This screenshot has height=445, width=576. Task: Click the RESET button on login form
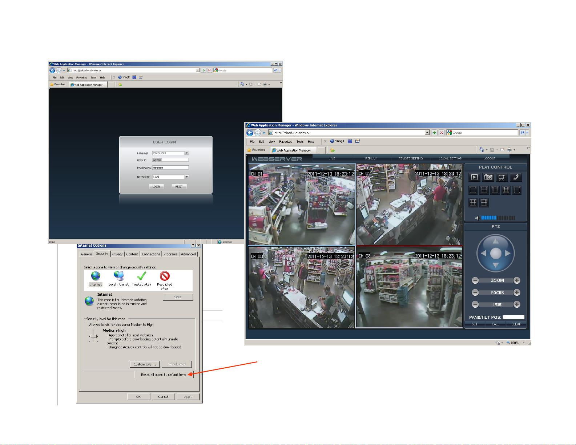point(179,186)
